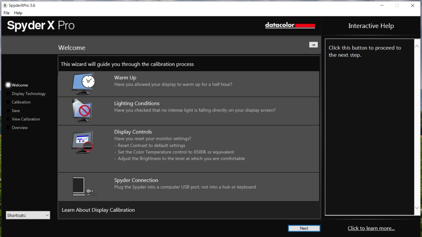Click the Lighting Conditions lamp icon

82,111
